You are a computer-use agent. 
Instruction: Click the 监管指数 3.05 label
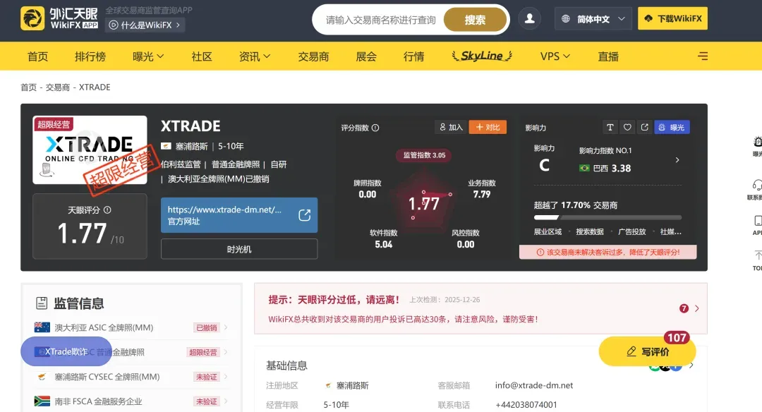(x=424, y=155)
